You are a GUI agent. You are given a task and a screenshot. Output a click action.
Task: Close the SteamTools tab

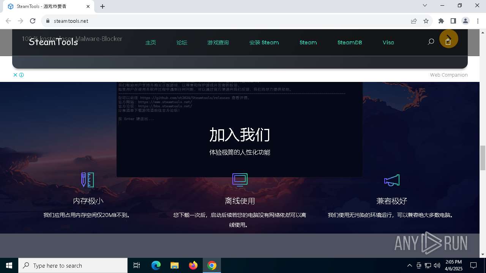click(88, 6)
